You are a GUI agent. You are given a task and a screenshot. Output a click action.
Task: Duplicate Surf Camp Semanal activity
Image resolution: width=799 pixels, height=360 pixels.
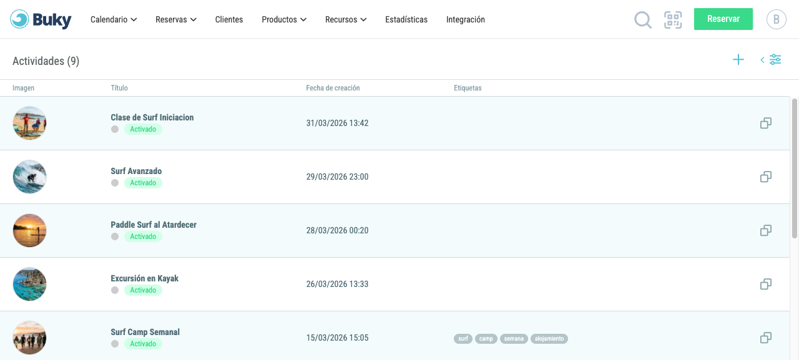pyautogui.click(x=766, y=338)
